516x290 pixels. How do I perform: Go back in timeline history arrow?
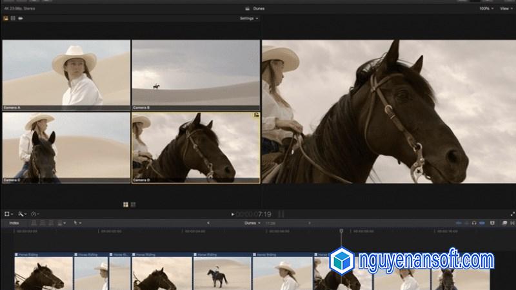[208, 223]
